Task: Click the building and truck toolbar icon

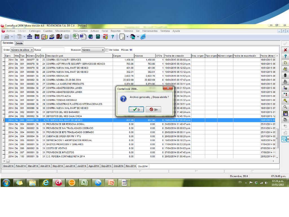Action: point(59,37)
